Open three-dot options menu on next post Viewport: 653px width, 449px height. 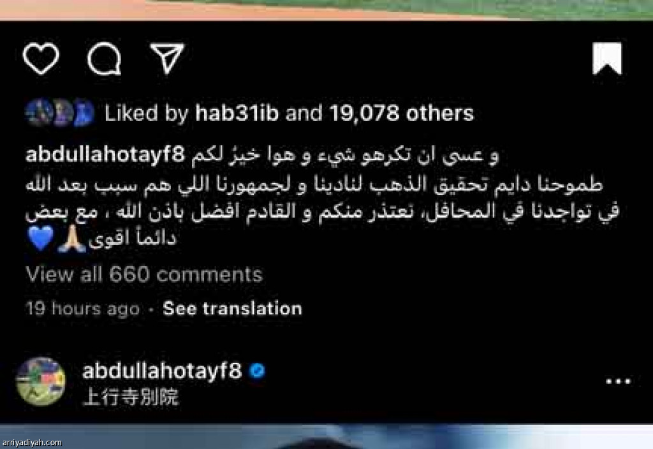pyautogui.click(x=618, y=381)
